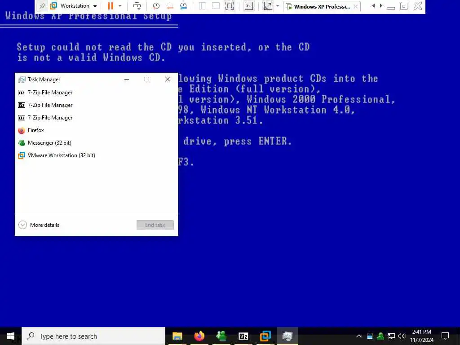Viewport: 460px width, 345px height.
Task: Take a snapshot of this virtual machine
Action: click(x=156, y=6)
